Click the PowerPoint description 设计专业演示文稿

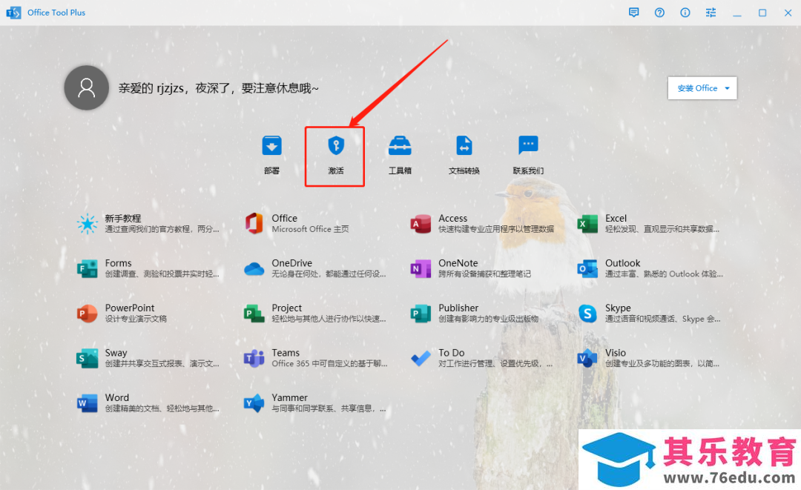136,319
